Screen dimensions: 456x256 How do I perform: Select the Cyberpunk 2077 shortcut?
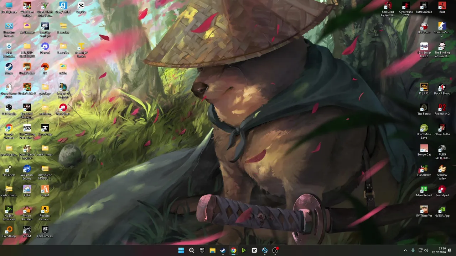[406, 10]
